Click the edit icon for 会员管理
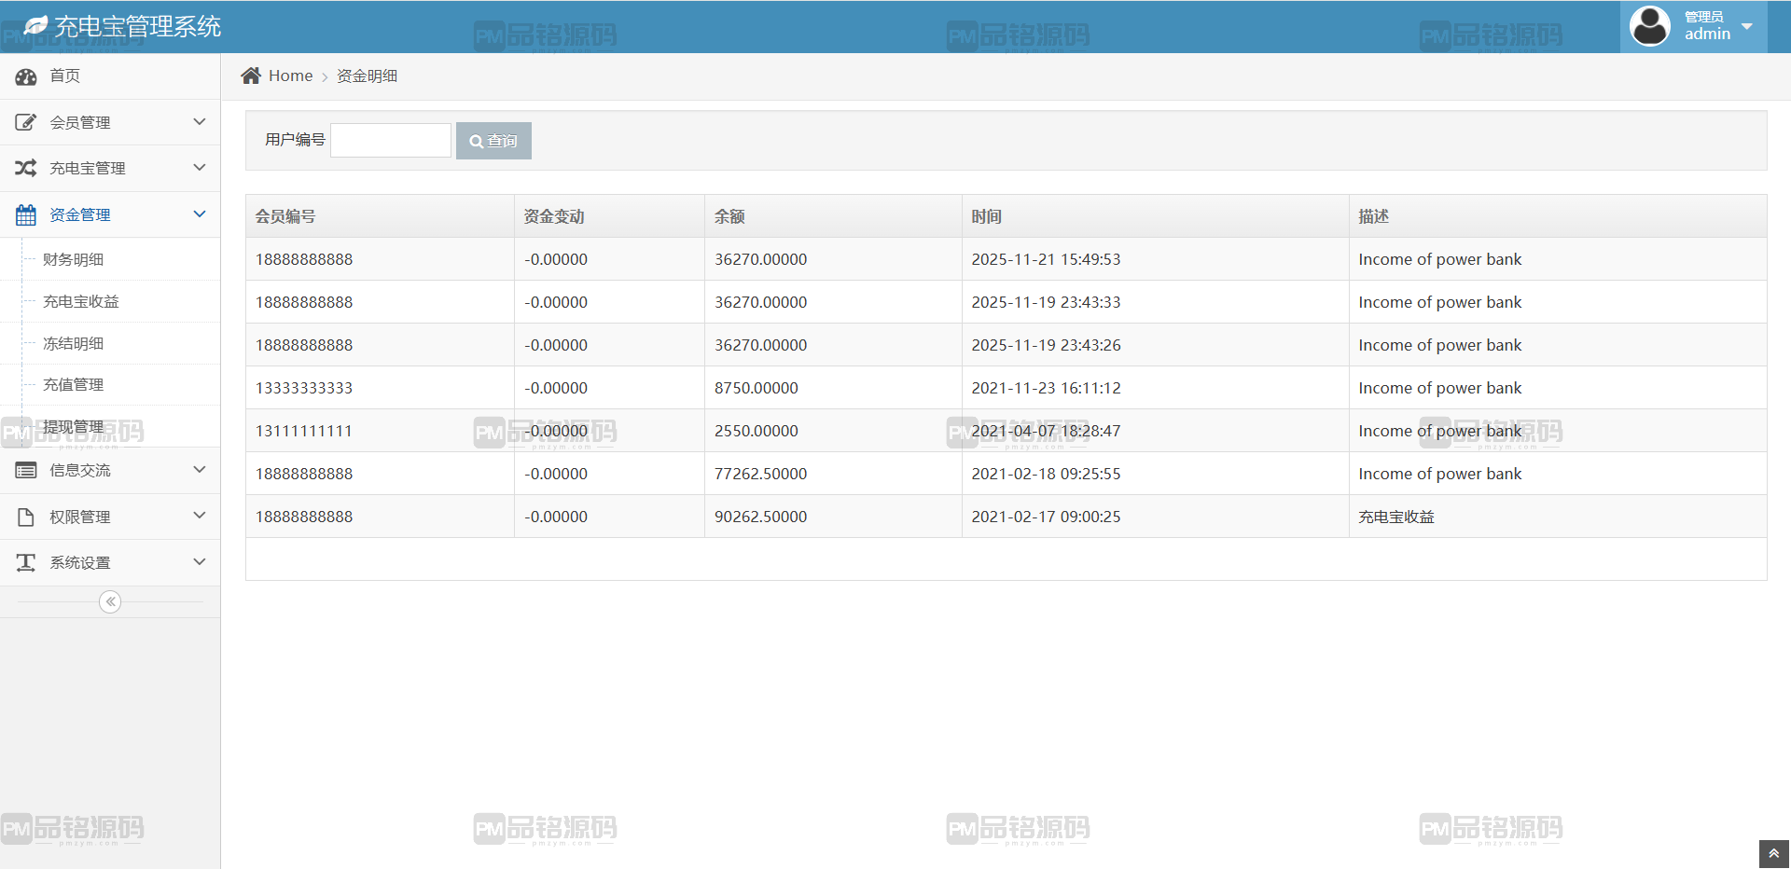1791x869 pixels. [x=26, y=122]
